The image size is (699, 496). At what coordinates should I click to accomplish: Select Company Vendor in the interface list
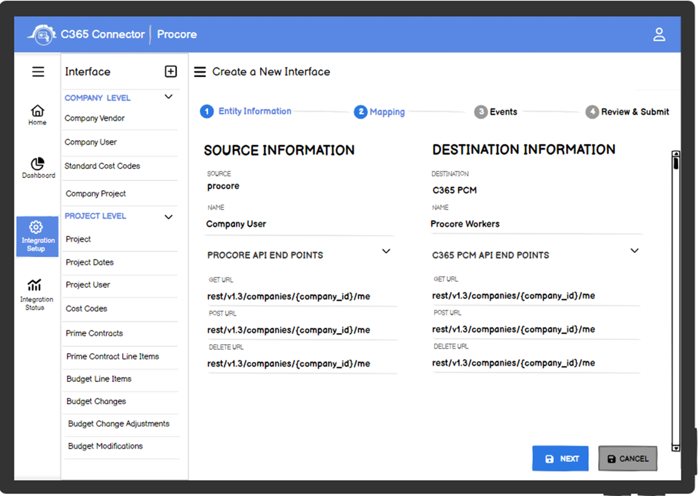pos(95,118)
